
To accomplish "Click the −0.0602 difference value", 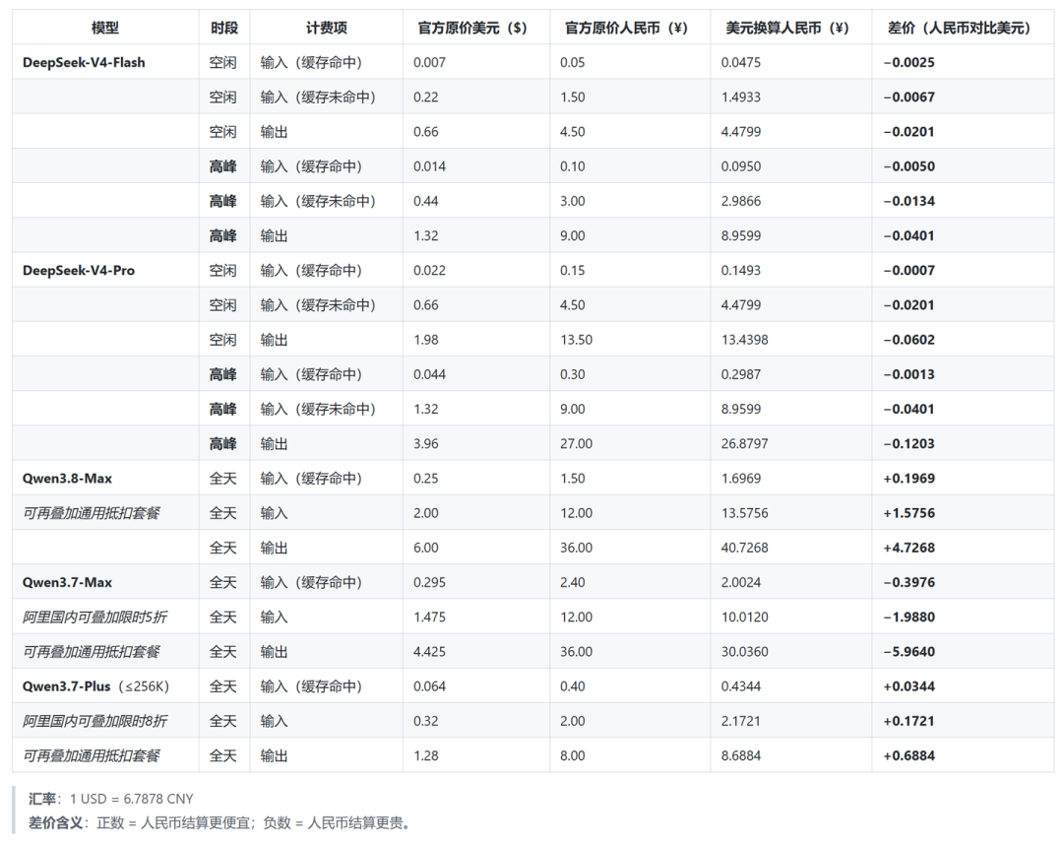I will click(909, 340).
